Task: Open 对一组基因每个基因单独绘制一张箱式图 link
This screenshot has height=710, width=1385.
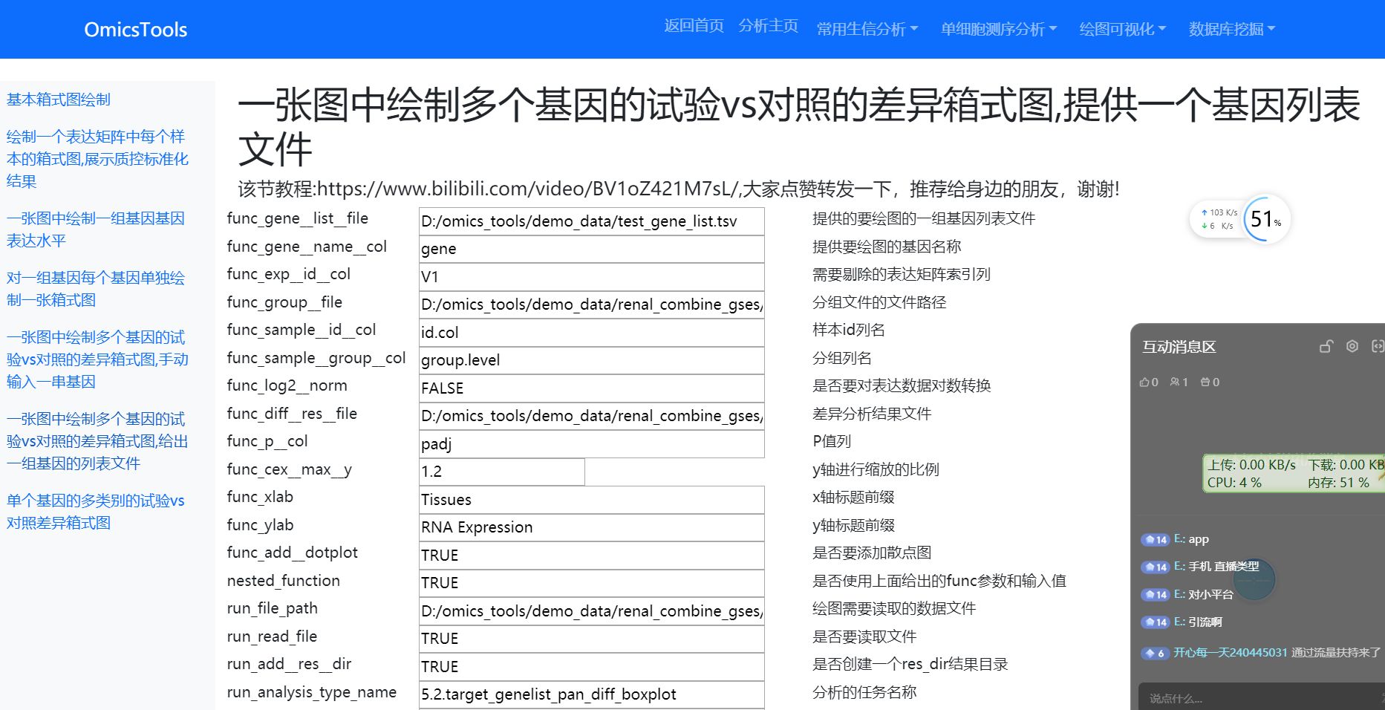Action: [95, 289]
